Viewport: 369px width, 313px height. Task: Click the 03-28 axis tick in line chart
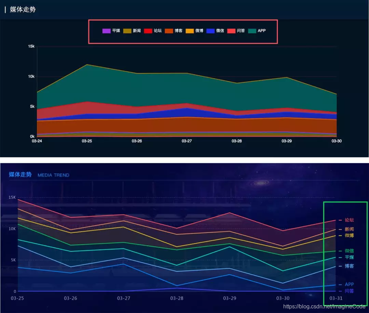[177, 298]
